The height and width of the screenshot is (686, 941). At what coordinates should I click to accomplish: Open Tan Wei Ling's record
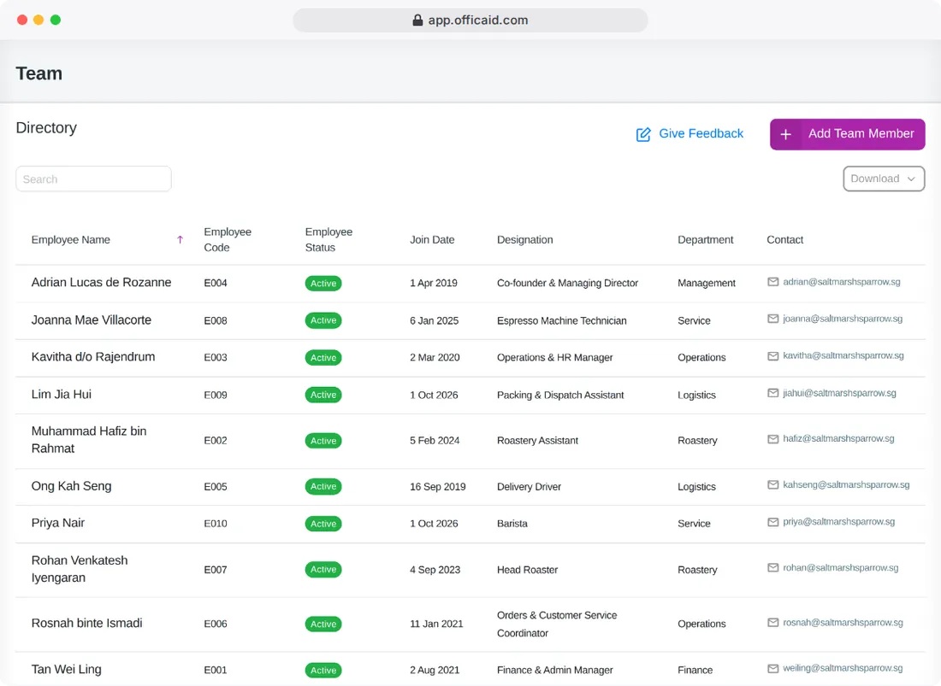[67, 669]
